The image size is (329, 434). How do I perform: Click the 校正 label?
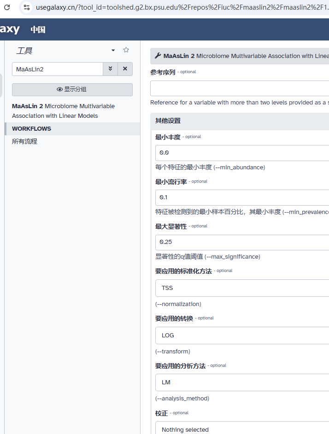point(162,413)
